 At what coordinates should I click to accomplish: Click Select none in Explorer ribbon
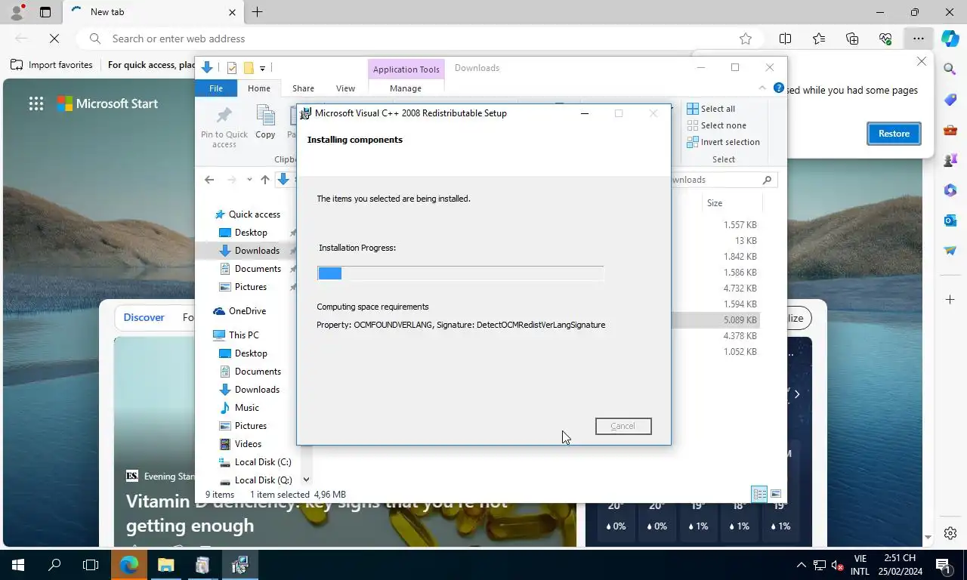tap(715, 125)
